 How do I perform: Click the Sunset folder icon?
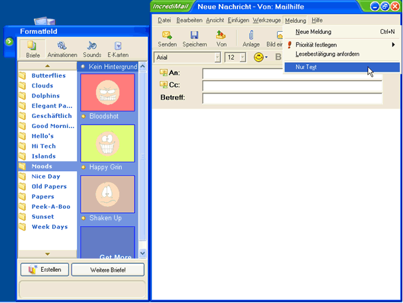(23, 217)
